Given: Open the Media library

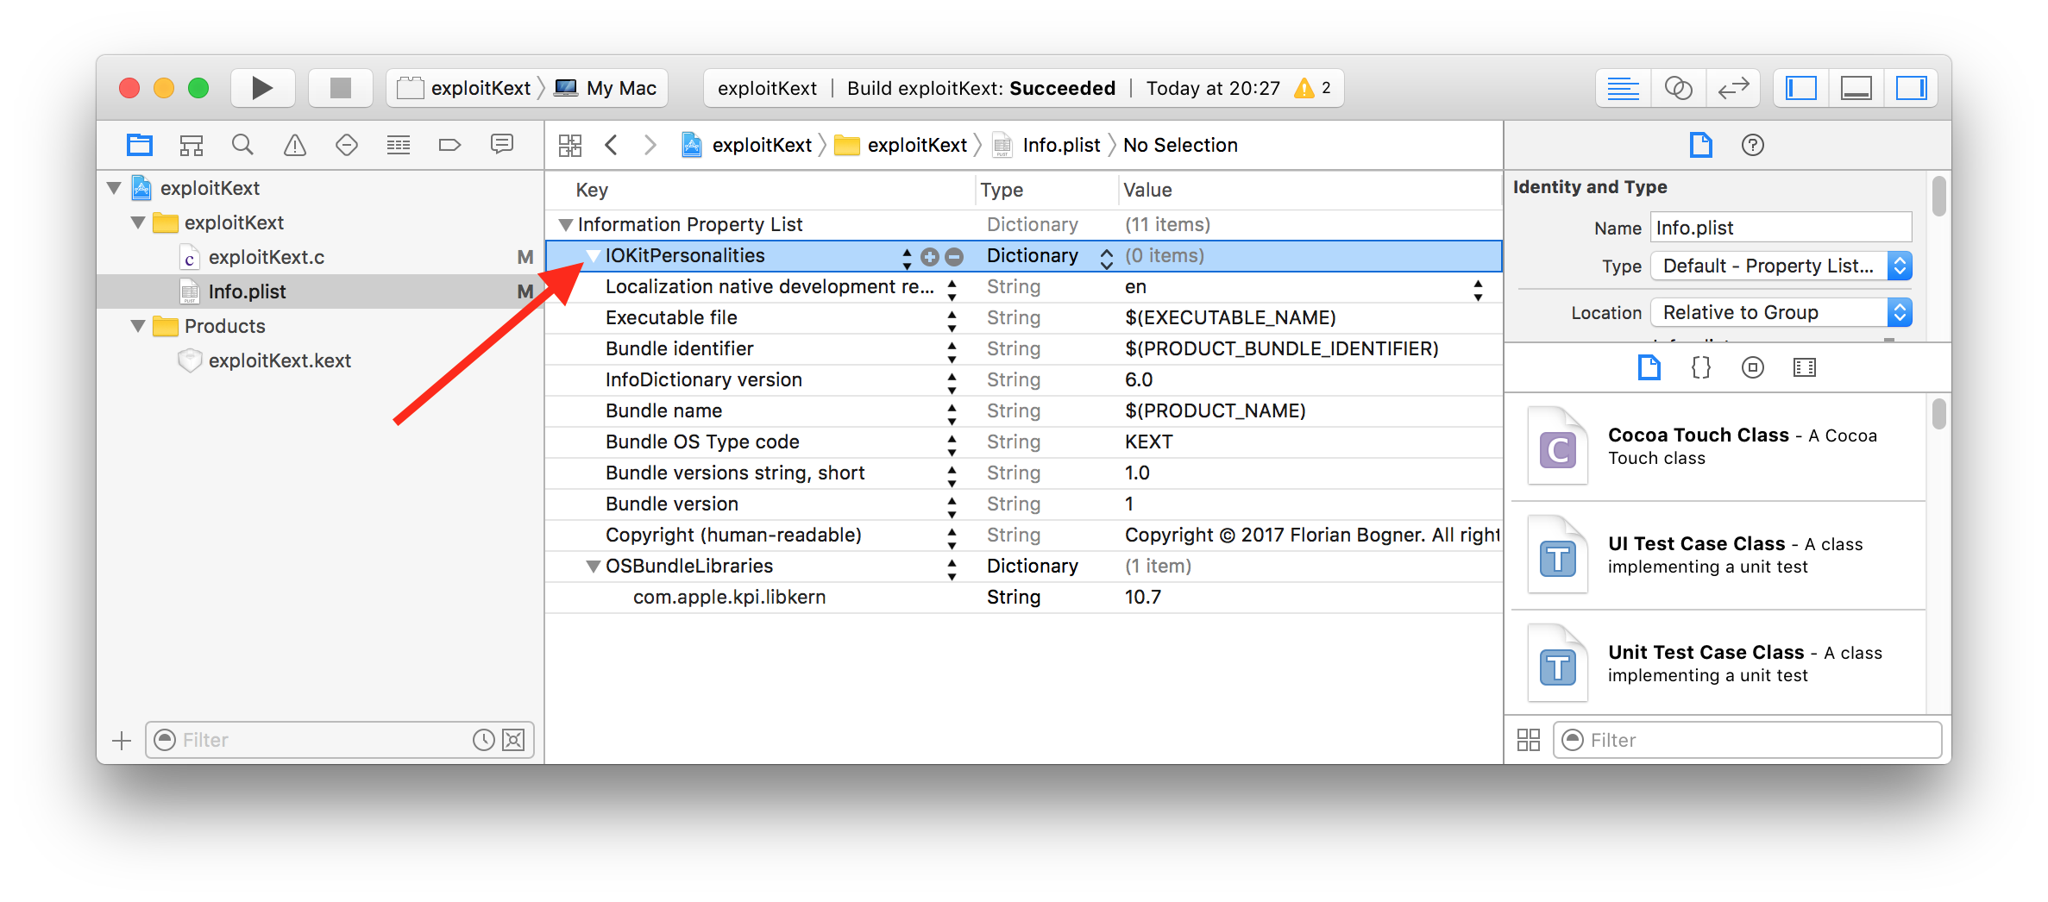Looking at the screenshot, I should 1804,368.
